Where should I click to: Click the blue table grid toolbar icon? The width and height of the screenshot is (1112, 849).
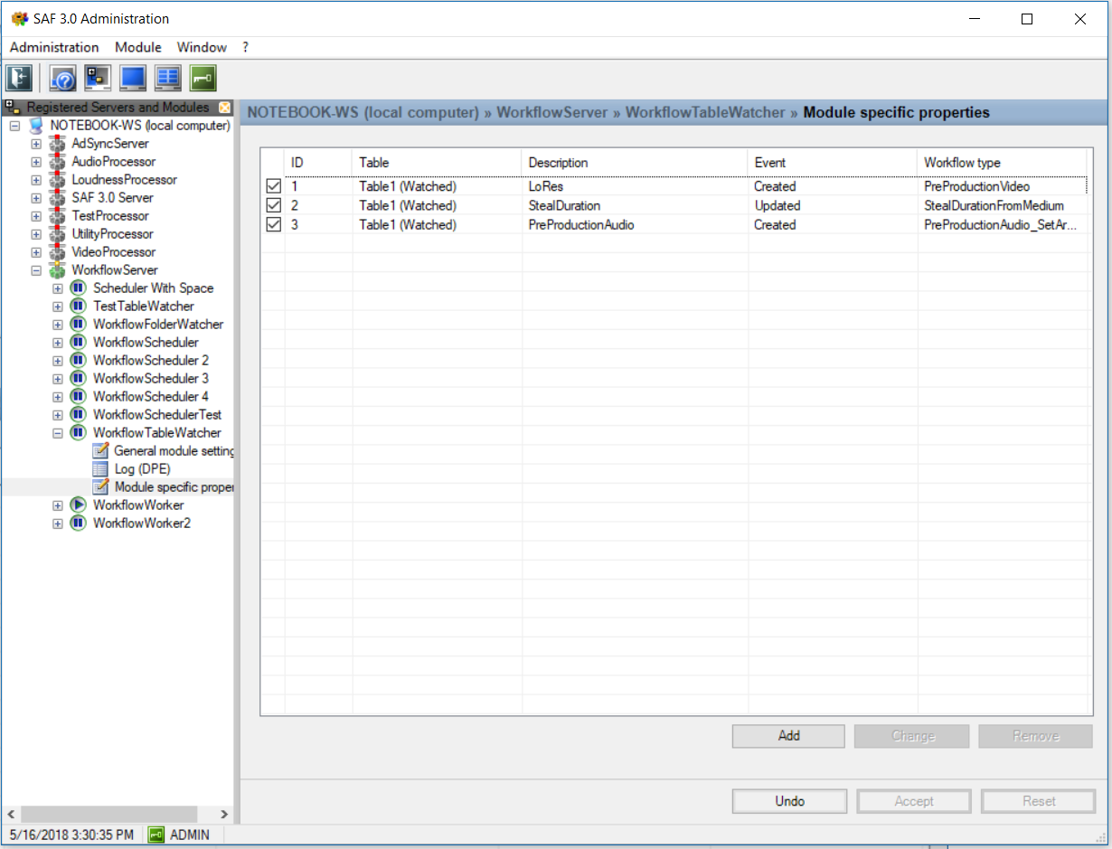pyautogui.click(x=168, y=78)
